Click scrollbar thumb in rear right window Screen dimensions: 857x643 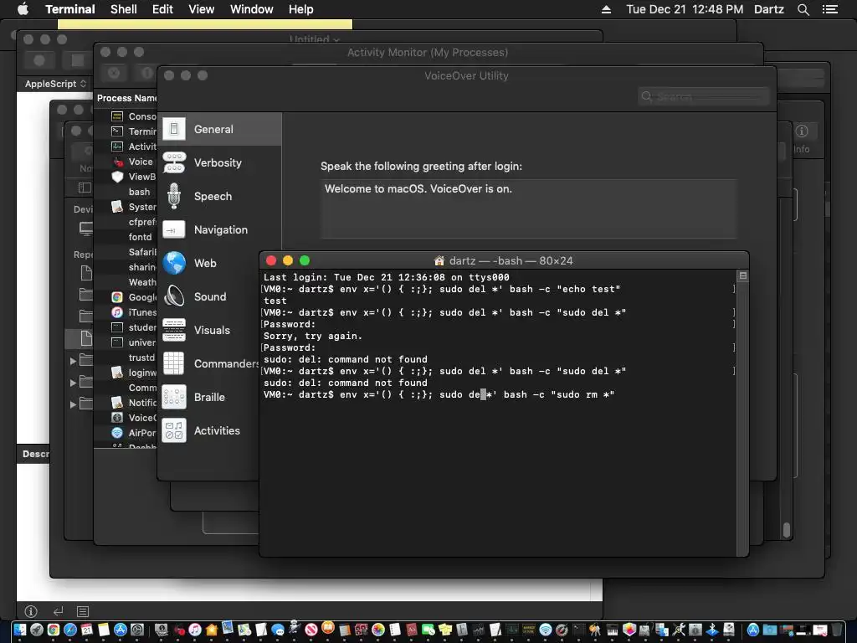point(787,530)
